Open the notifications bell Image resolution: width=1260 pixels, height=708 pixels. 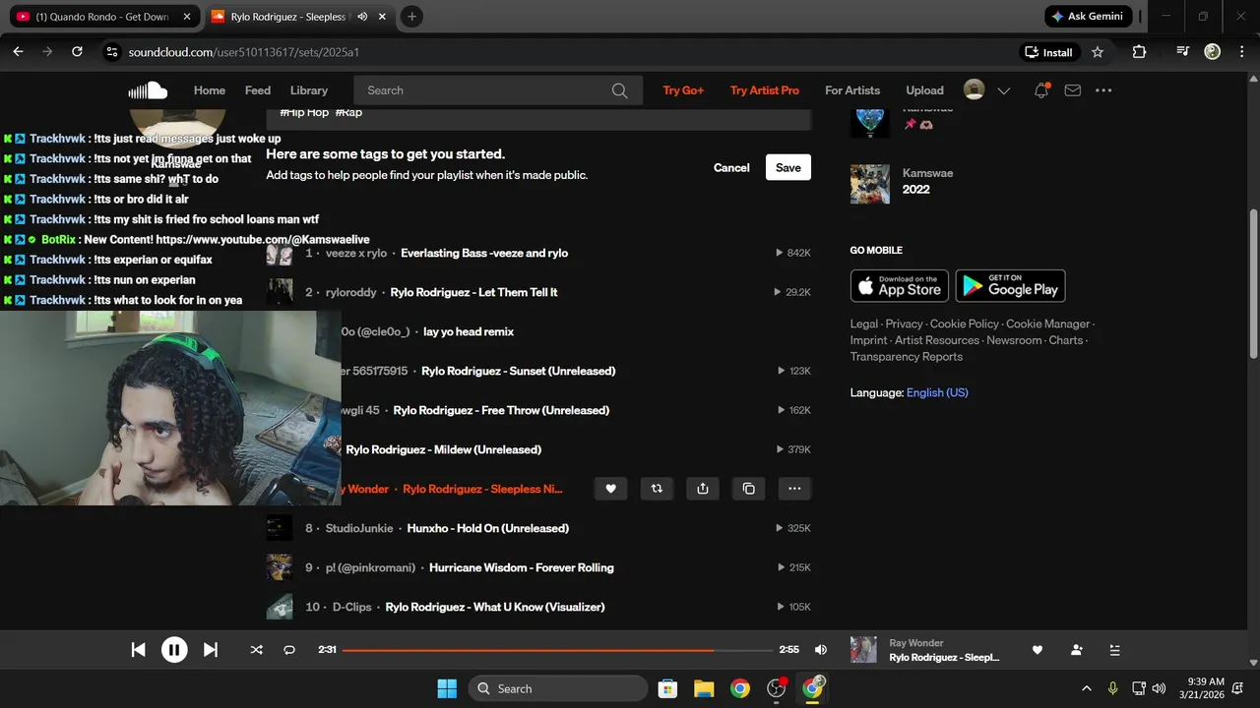click(x=1041, y=90)
